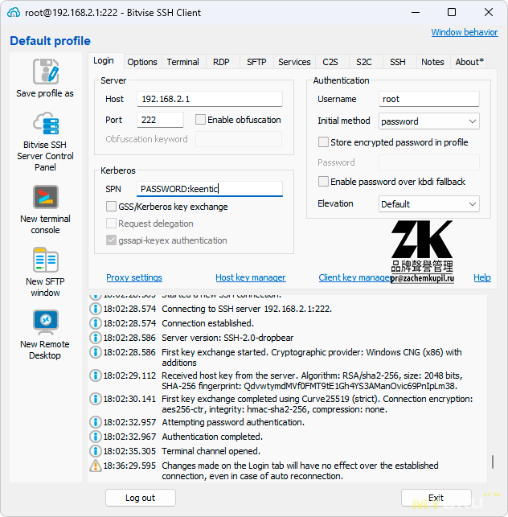Click the log panel scrollbar thumb
Viewport: 508px width, 517px height.
(x=493, y=462)
